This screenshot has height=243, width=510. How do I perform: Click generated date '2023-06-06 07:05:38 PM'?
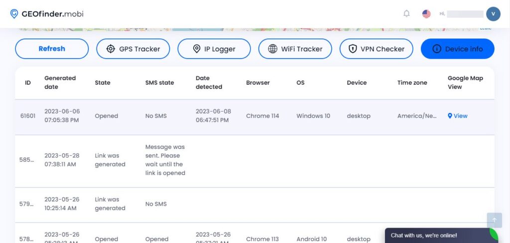(62, 116)
